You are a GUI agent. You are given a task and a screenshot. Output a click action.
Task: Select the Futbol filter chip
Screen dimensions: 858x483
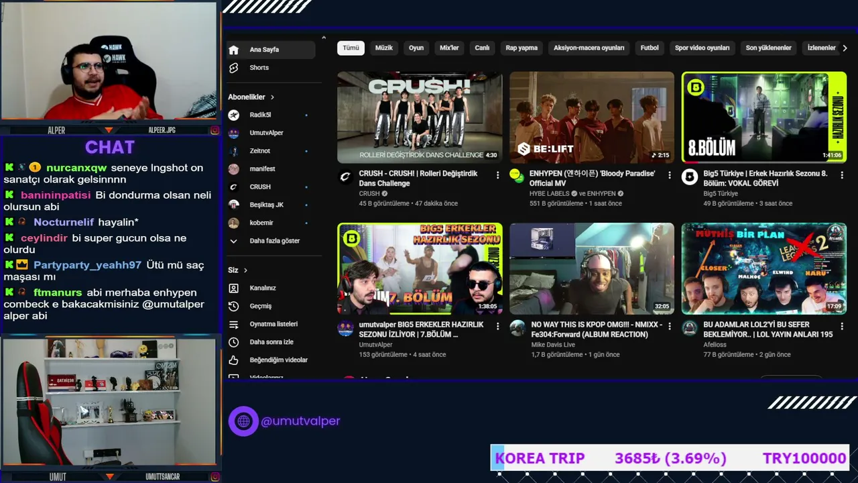(x=650, y=48)
